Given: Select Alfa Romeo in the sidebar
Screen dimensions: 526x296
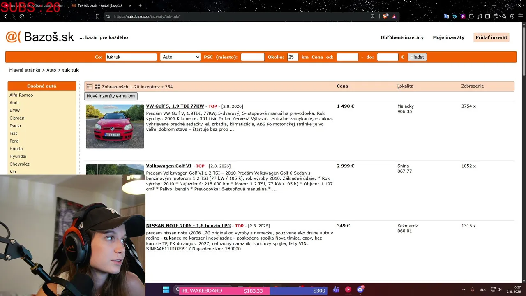Looking at the screenshot, I should point(21,95).
